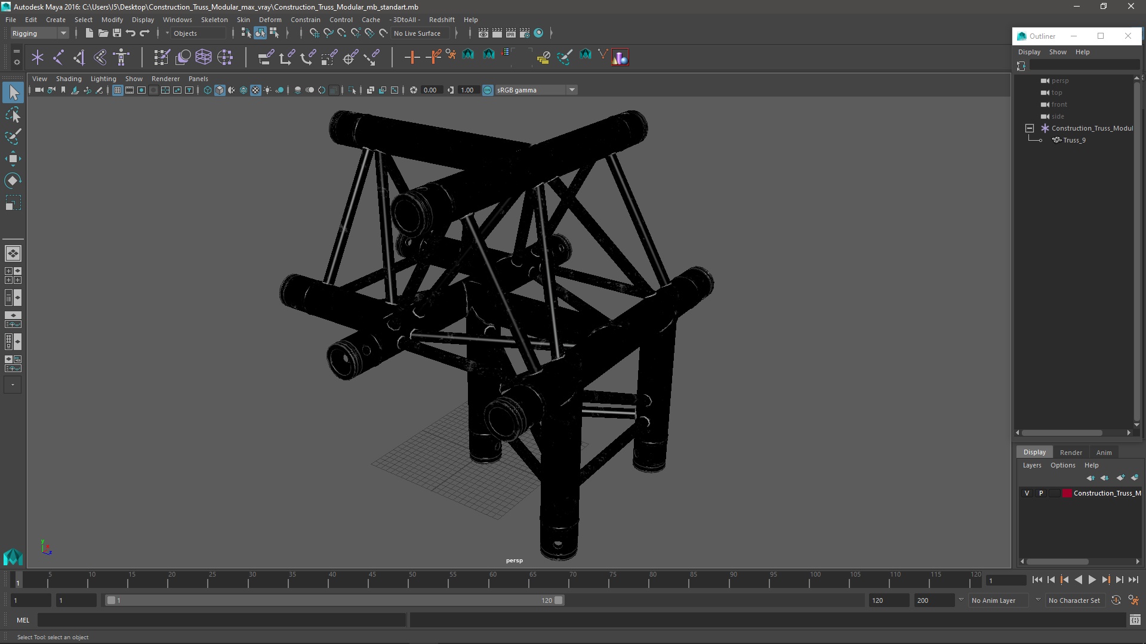Click Display tab in bottom panel
Screen dimensions: 1146x644
[x=1034, y=451]
